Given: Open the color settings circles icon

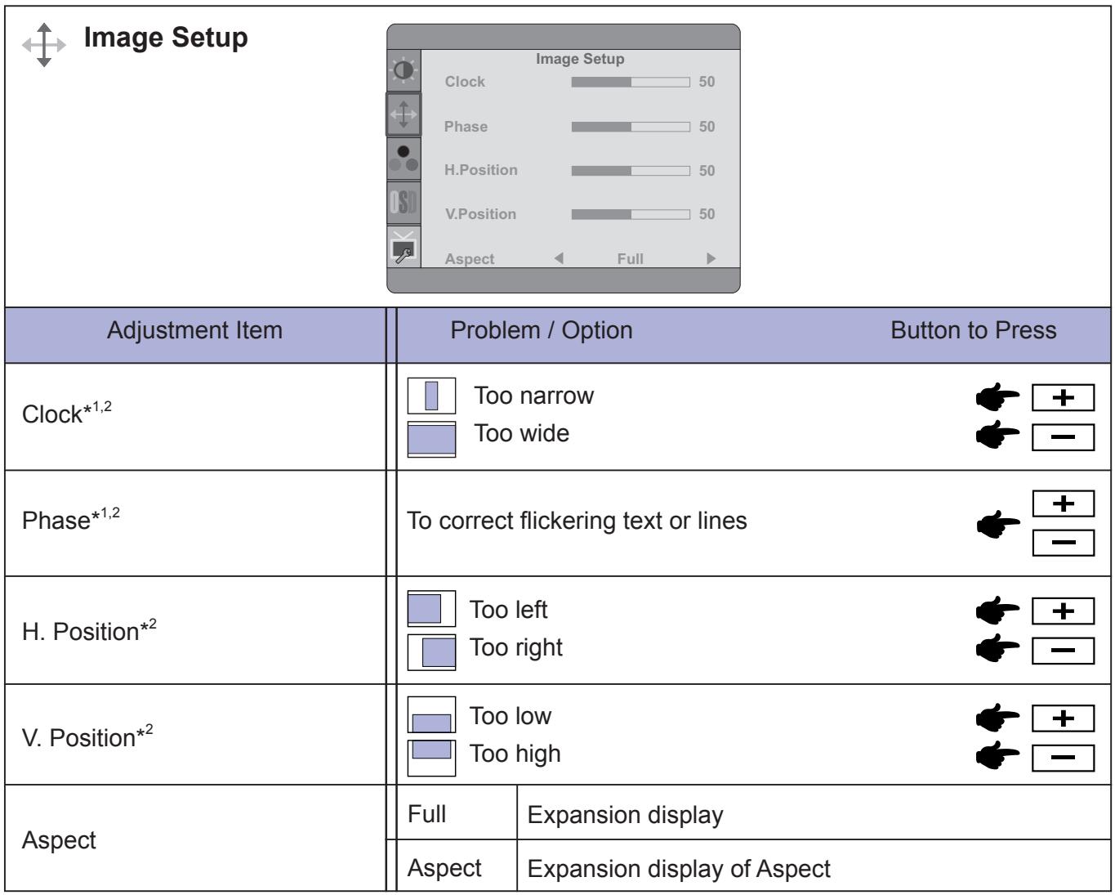Looking at the screenshot, I should tap(404, 159).
